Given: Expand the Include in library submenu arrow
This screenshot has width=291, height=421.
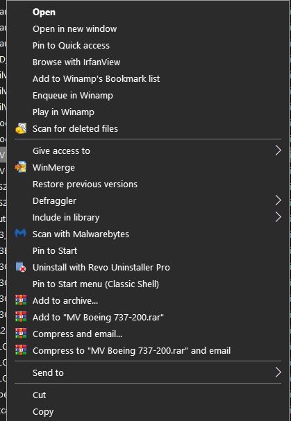Looking at the screenshot, I should point(278,217).
